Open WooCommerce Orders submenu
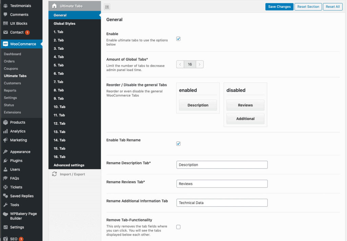 (x=9, y=61)
